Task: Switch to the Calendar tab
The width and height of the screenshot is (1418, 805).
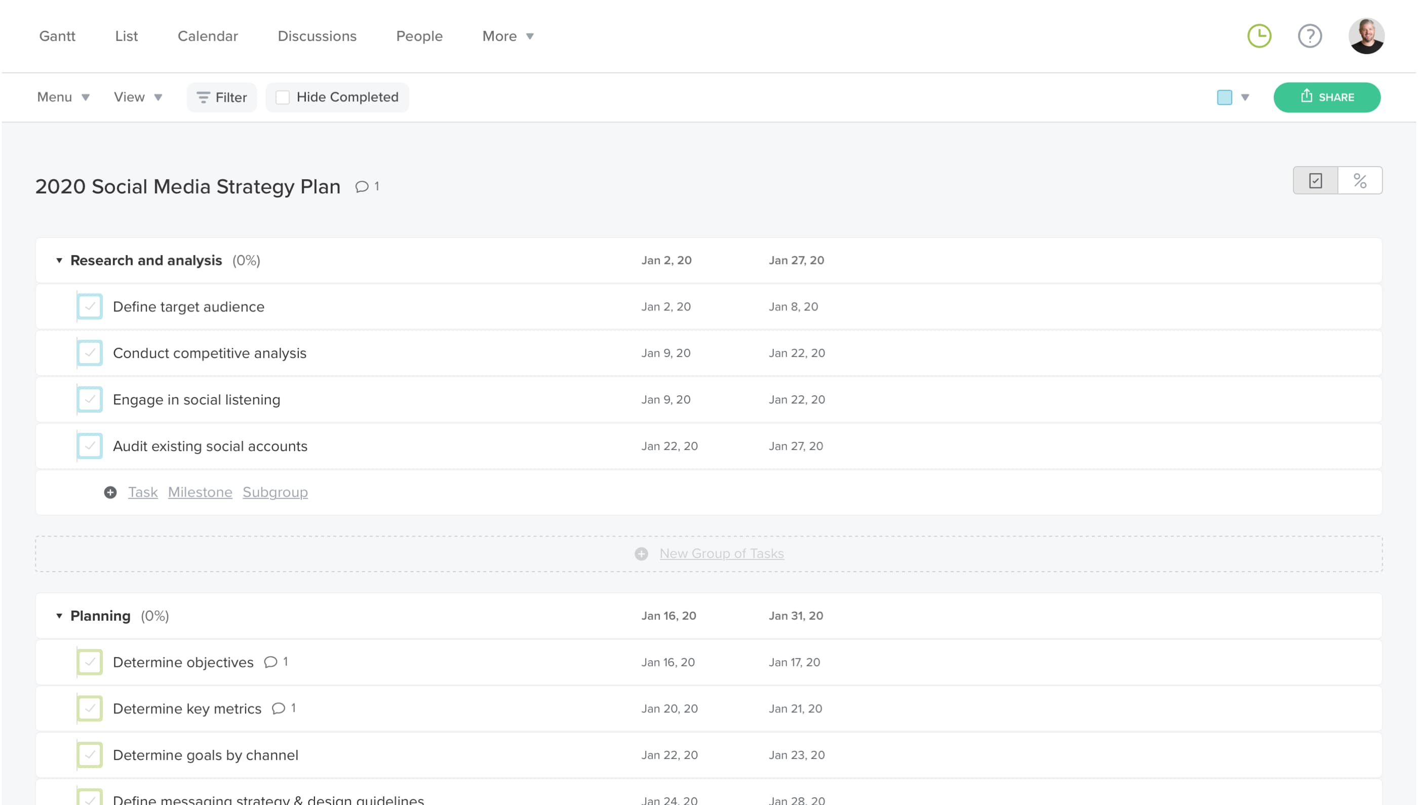Action: tap(208, 36)
